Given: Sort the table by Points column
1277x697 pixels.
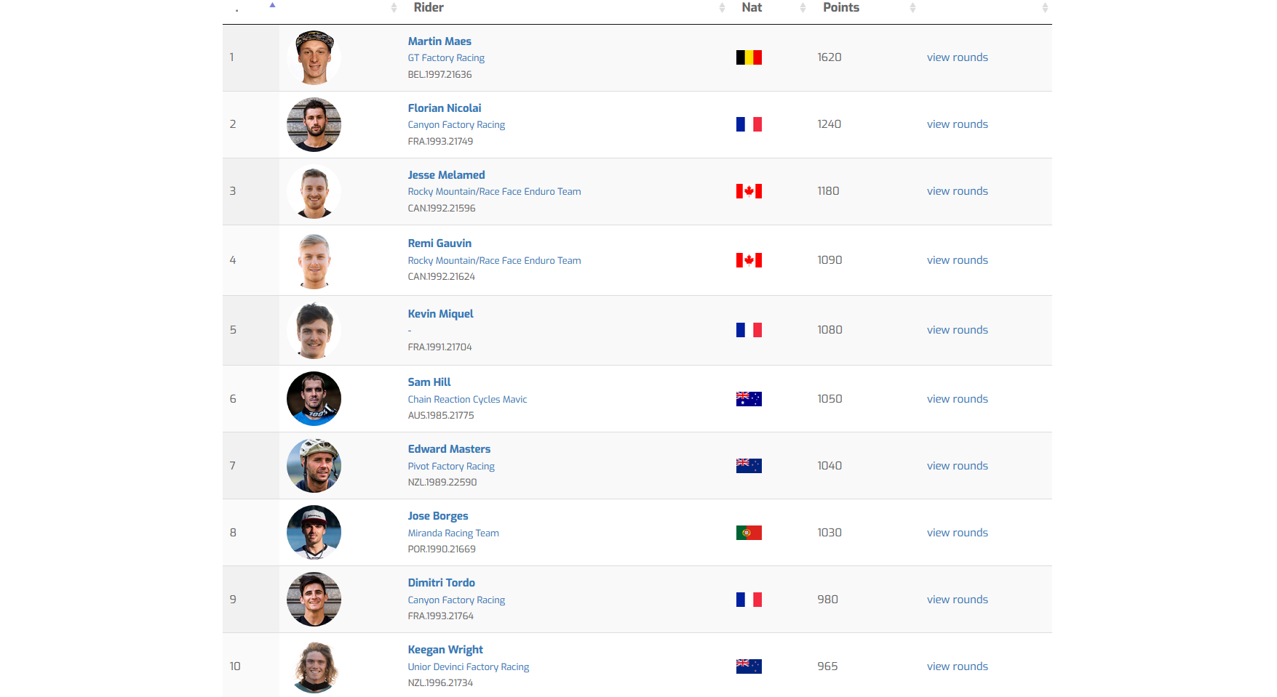Looking at the screenshot, I should (840, 7).
